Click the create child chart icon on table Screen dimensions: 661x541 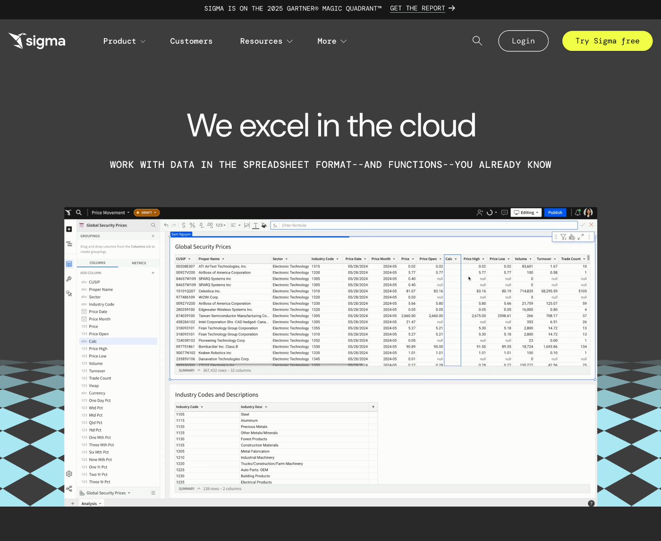pyautogui.click(x=572, y=237)
